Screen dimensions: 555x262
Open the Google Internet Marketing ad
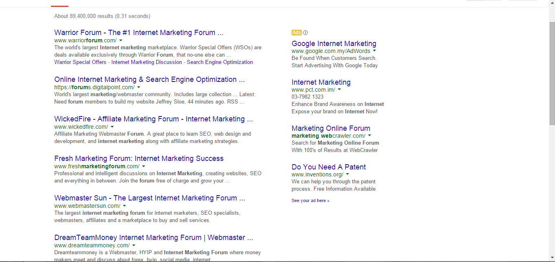coord(334,44)
